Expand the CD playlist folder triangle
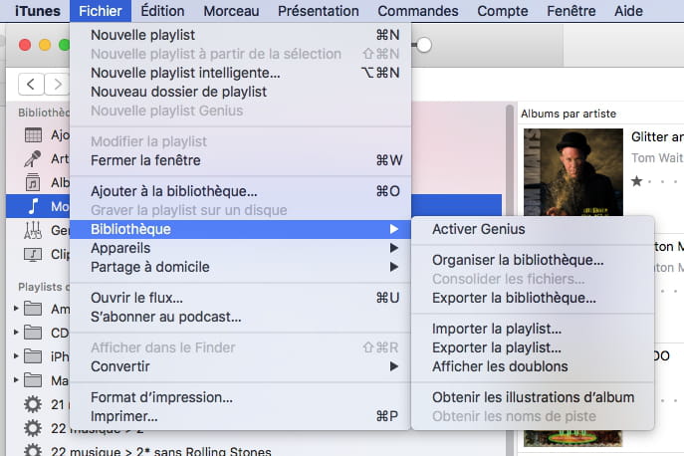This screenshot has width=684, height=456. click(16, 333)
